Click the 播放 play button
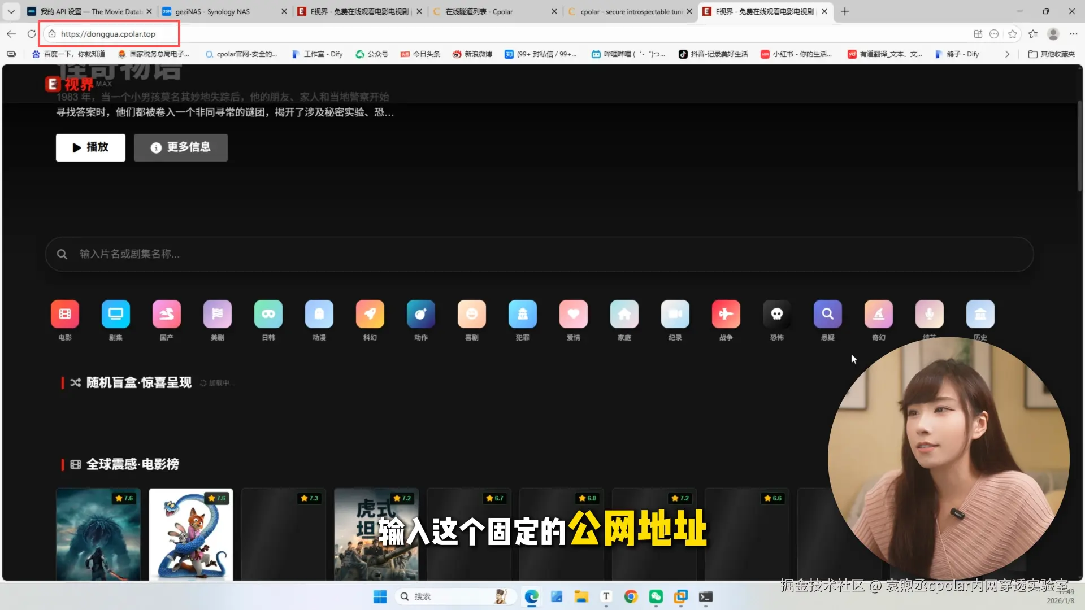Viewport: 1085px width, 610px height. coord(90,147)
